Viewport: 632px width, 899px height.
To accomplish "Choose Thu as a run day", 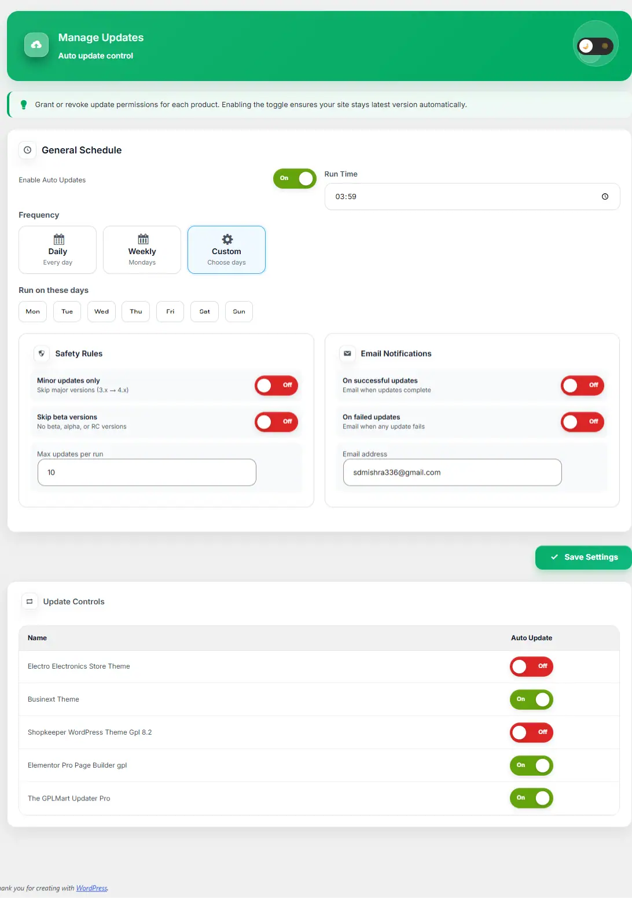I will pos(136,311).
